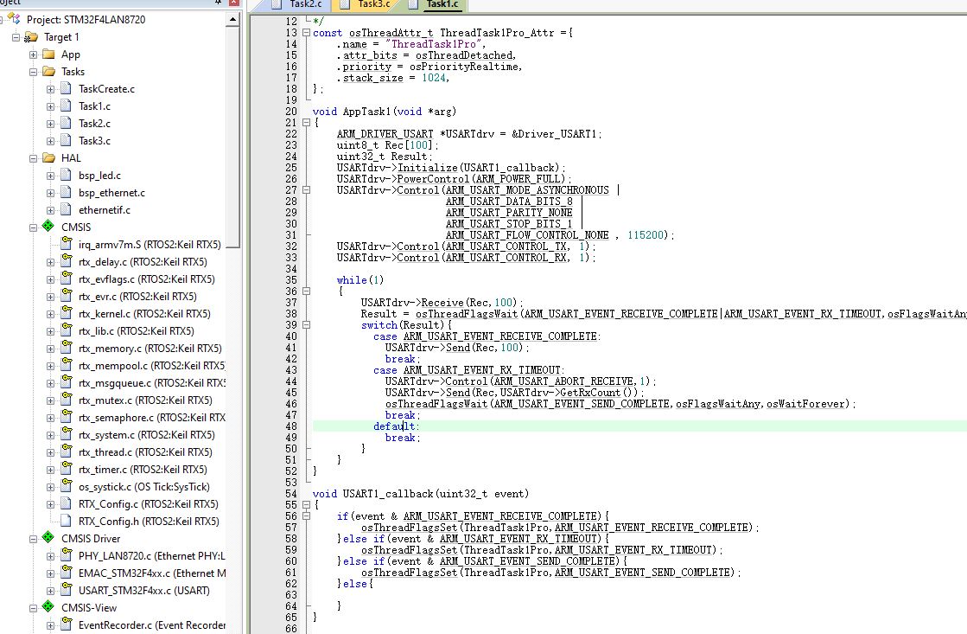The image size is (967, 634).
Task: Click line number 48 in the gutter
Action: click(291, 426)
